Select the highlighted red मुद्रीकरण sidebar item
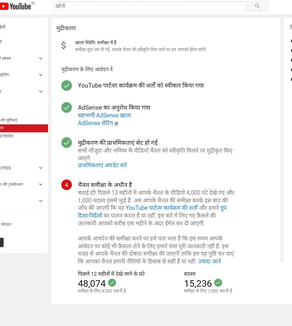This screenshot has height=326, width=292. pos(24,128)
